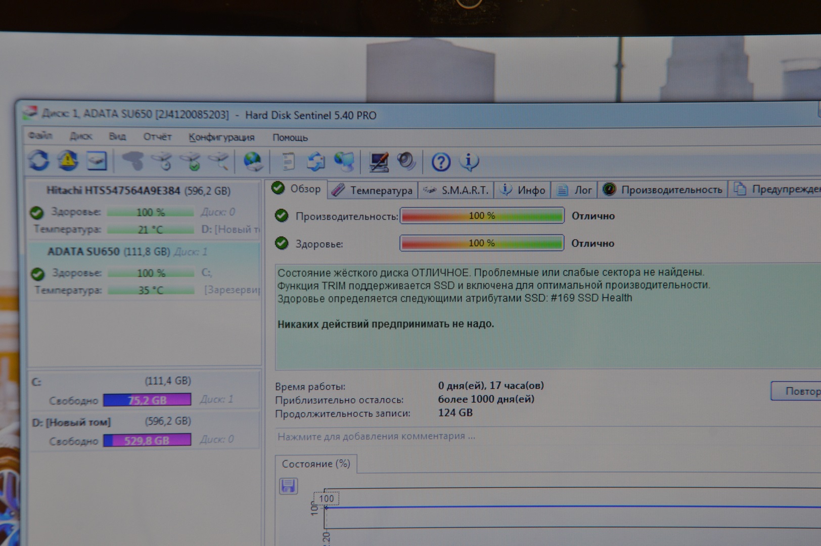Open the Отчёт menu
Screen dimensions: 821x546
coord(157,136)
